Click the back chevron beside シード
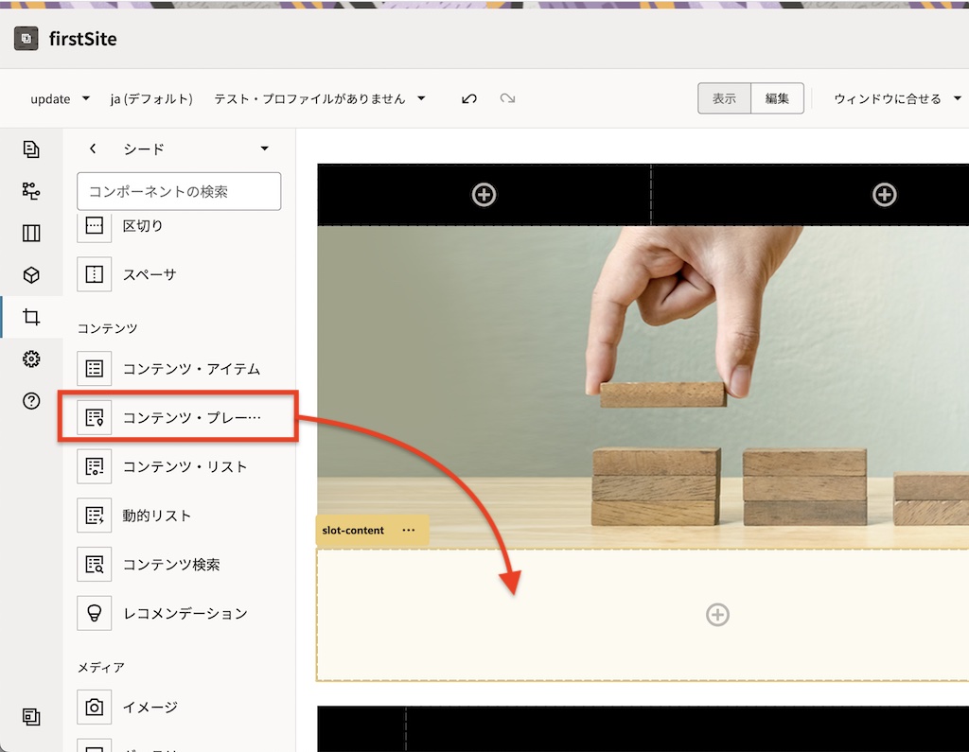Viewport: 969px width, 752px height. point(93,149)
